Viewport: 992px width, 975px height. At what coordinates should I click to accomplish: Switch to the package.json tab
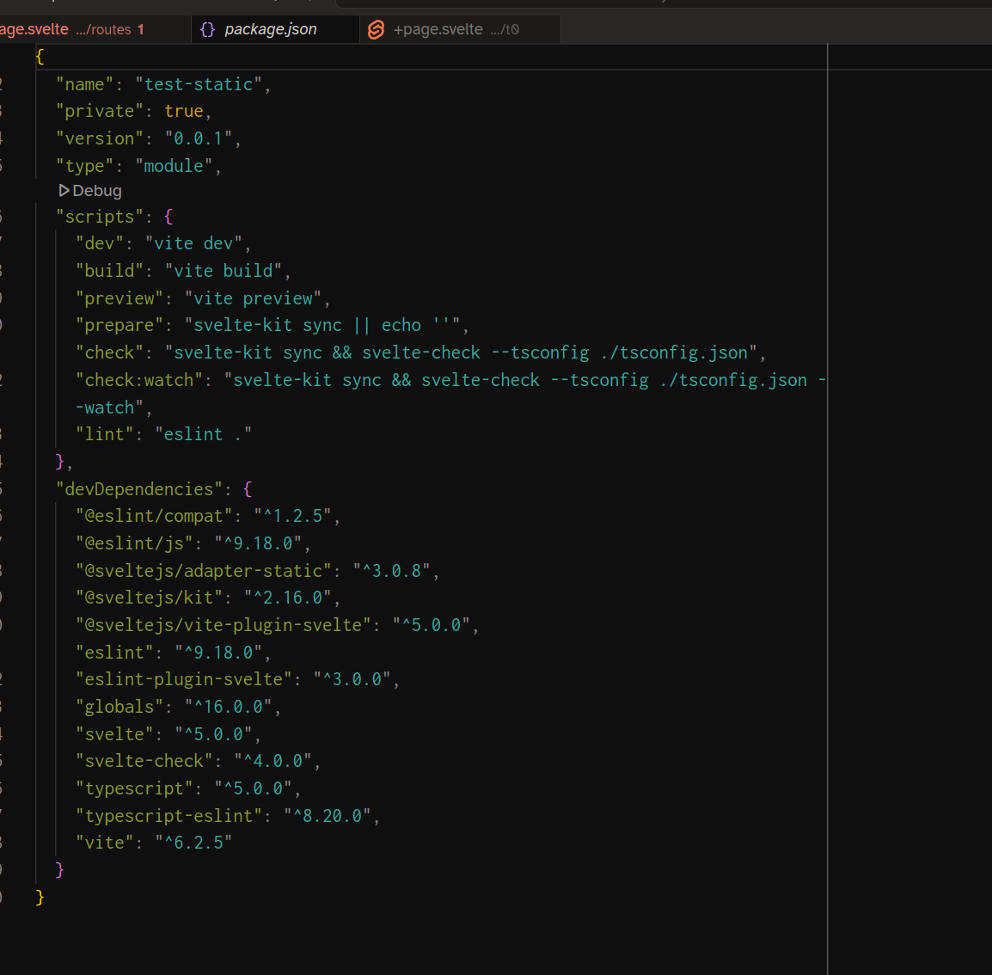[x=270, y=29]
